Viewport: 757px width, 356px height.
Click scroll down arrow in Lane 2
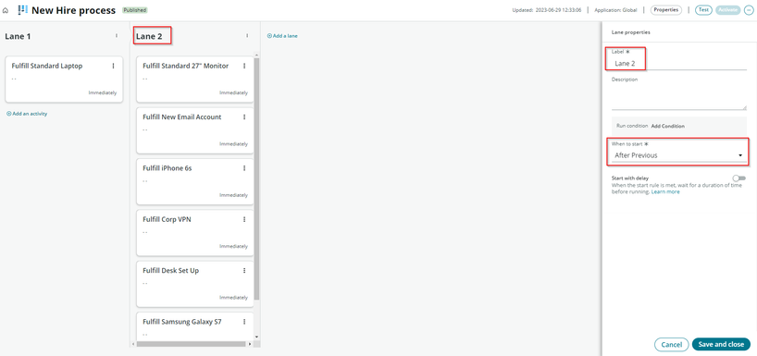[x=257, y=337]
